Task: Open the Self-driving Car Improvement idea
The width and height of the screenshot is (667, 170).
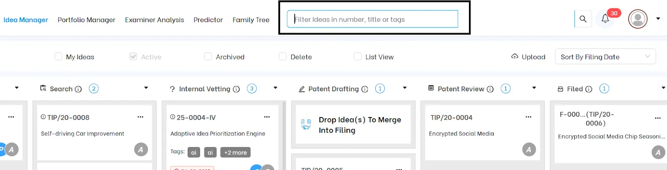Action: coord(83,134)
